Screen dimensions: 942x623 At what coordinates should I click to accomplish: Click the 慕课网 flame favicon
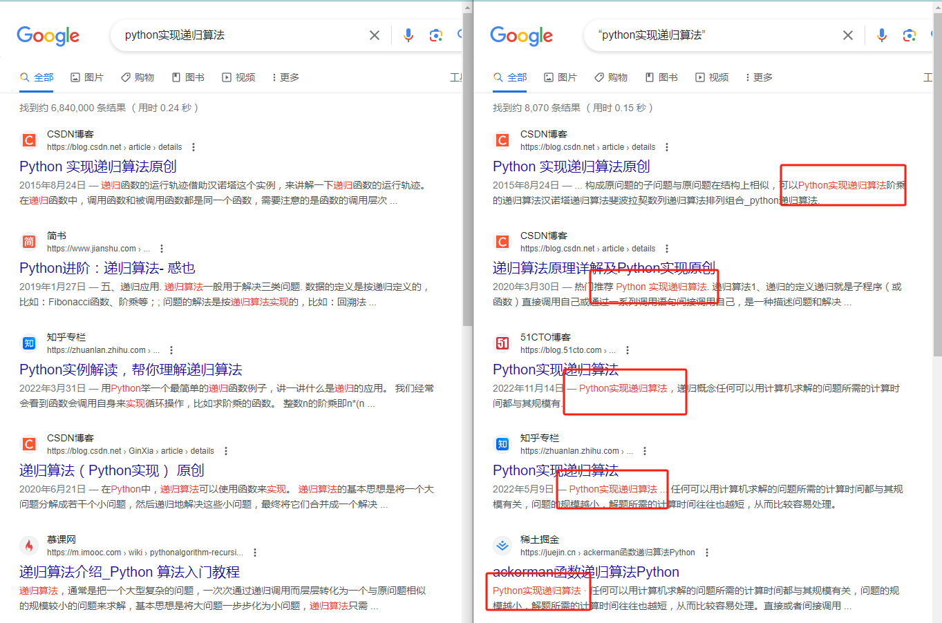click(29, 546)
